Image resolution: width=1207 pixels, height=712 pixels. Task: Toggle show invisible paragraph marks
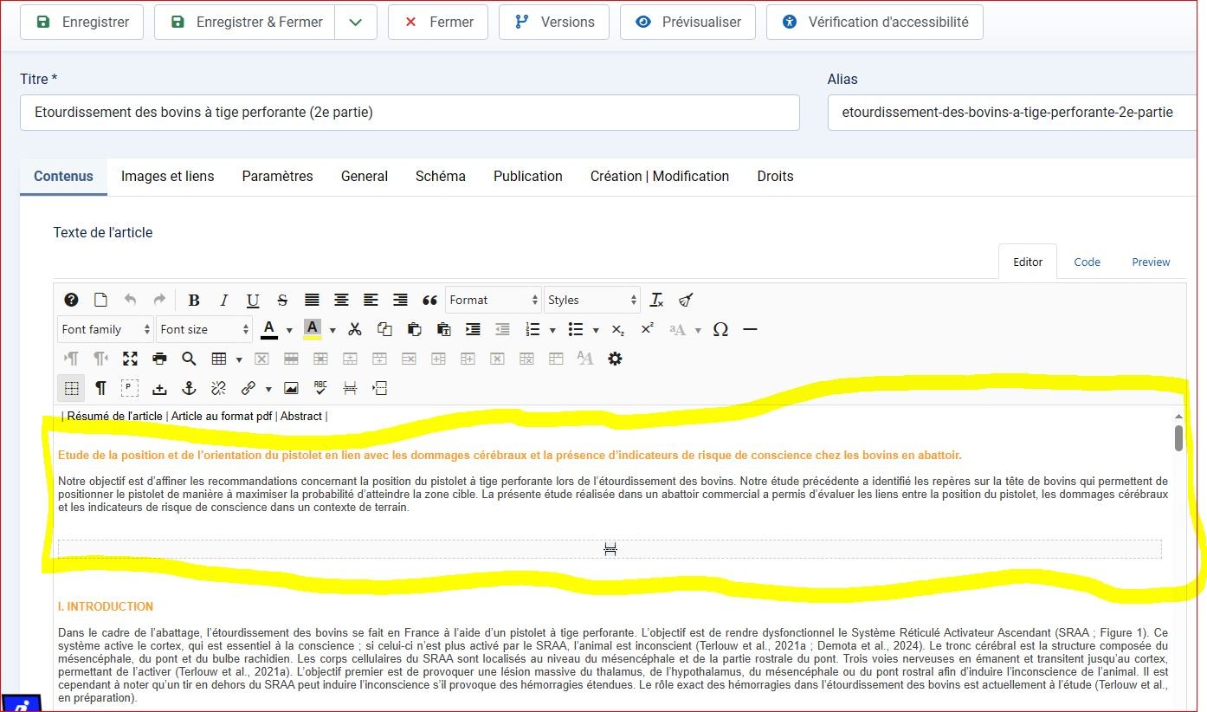[100, 388]
